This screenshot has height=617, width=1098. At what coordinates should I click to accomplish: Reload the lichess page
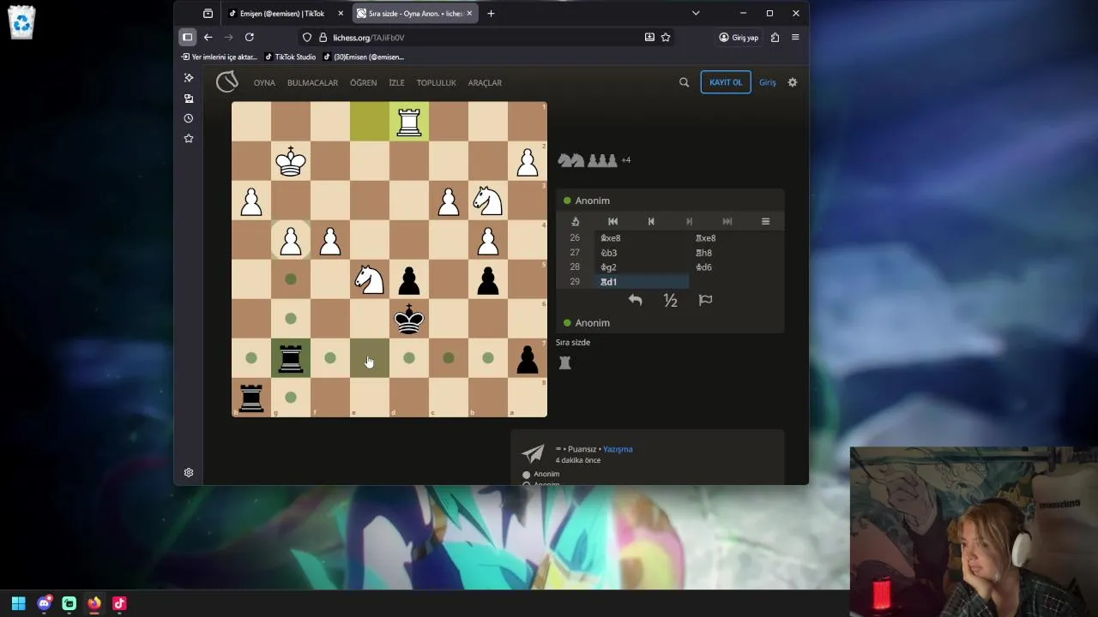[250, 38]
